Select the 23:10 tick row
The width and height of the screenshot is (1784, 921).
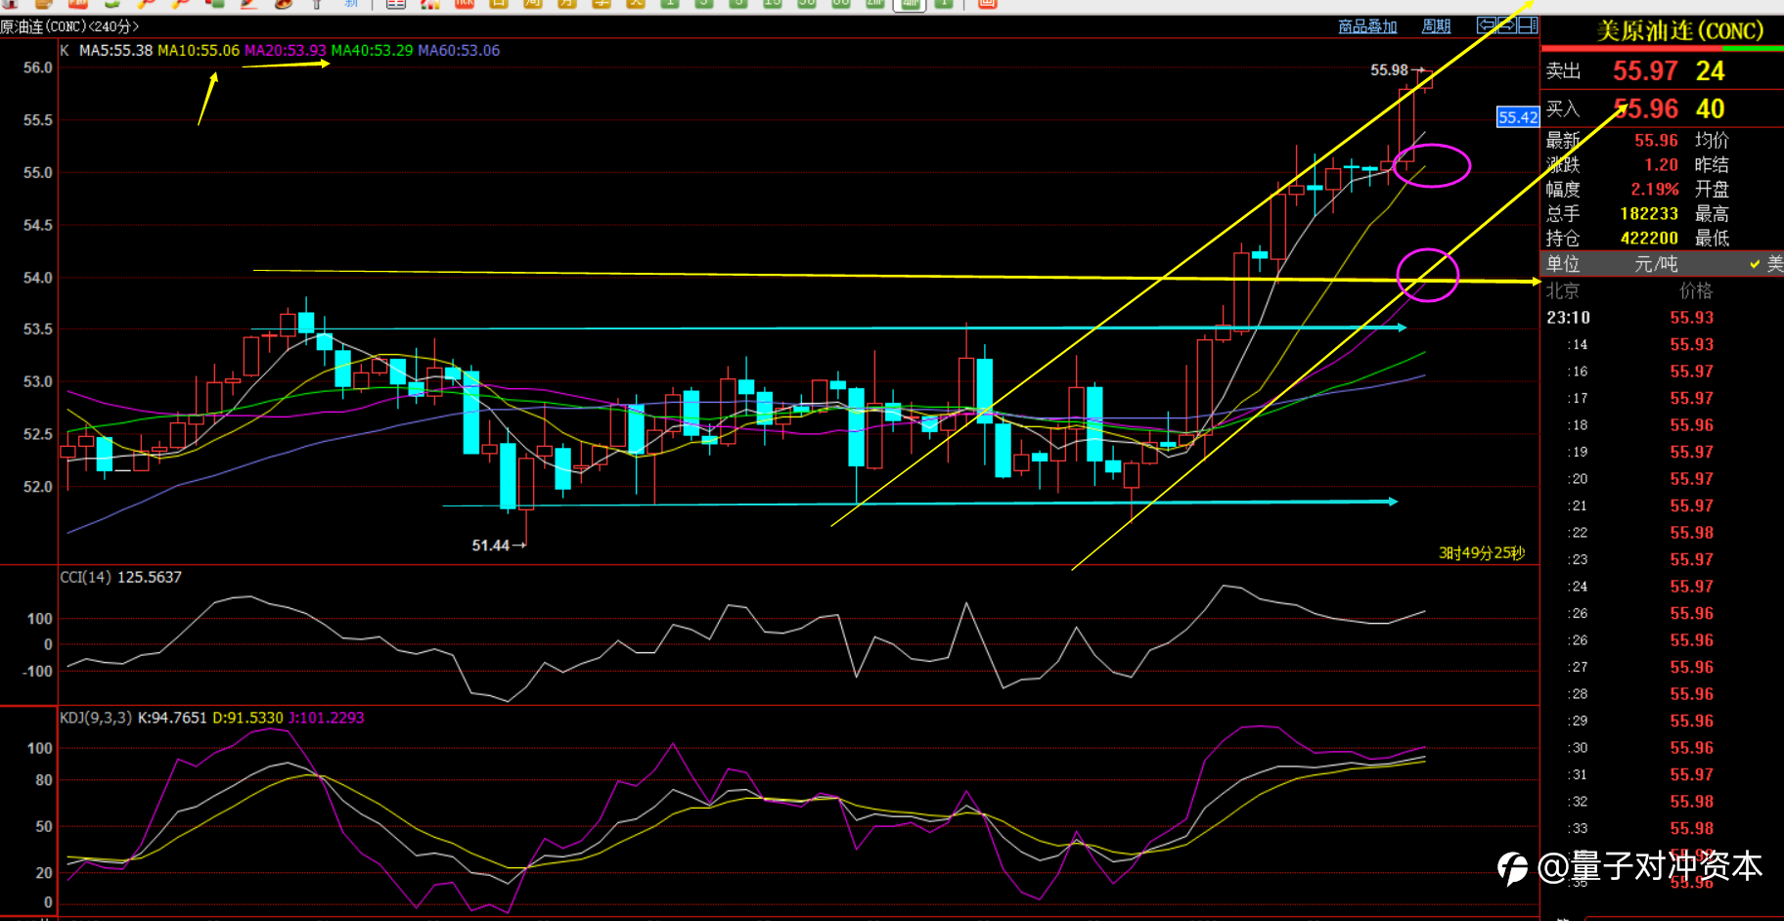coord(1663,318)
